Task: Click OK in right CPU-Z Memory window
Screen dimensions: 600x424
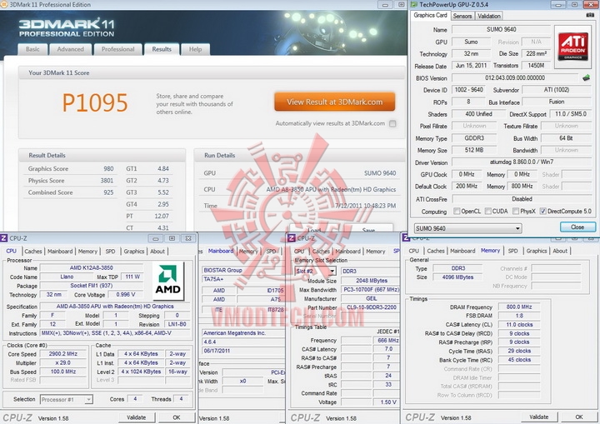Action: (579, 417)
